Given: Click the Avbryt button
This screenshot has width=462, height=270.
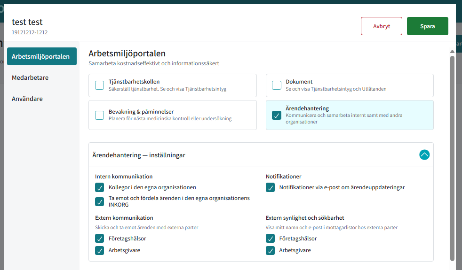Looking at the screenshot, I should pyautogui.click(x=381, y=26).
